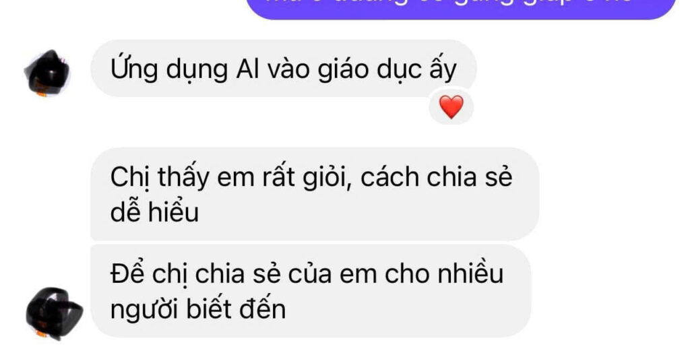The image size is (690, 357).
Task: Open sender profile from the lower dark avatar
Action: (54, 313)
